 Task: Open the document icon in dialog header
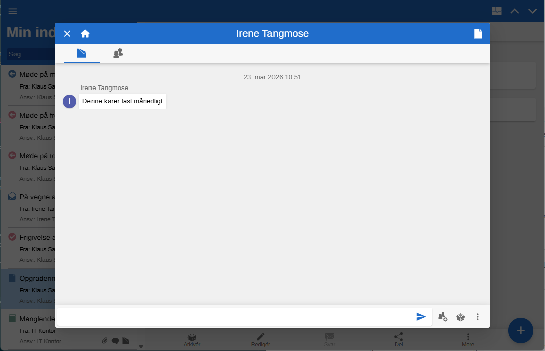(x=478, y=33)
